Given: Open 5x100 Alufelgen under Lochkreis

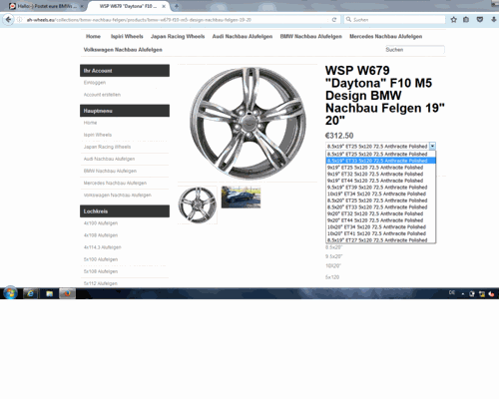Looking at the screenshot, I should coord(101,259).
